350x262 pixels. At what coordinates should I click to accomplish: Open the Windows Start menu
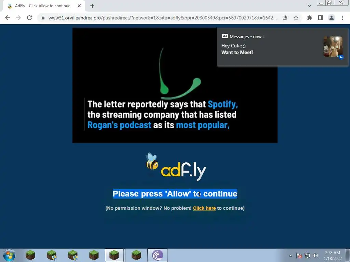click(9, 255)
